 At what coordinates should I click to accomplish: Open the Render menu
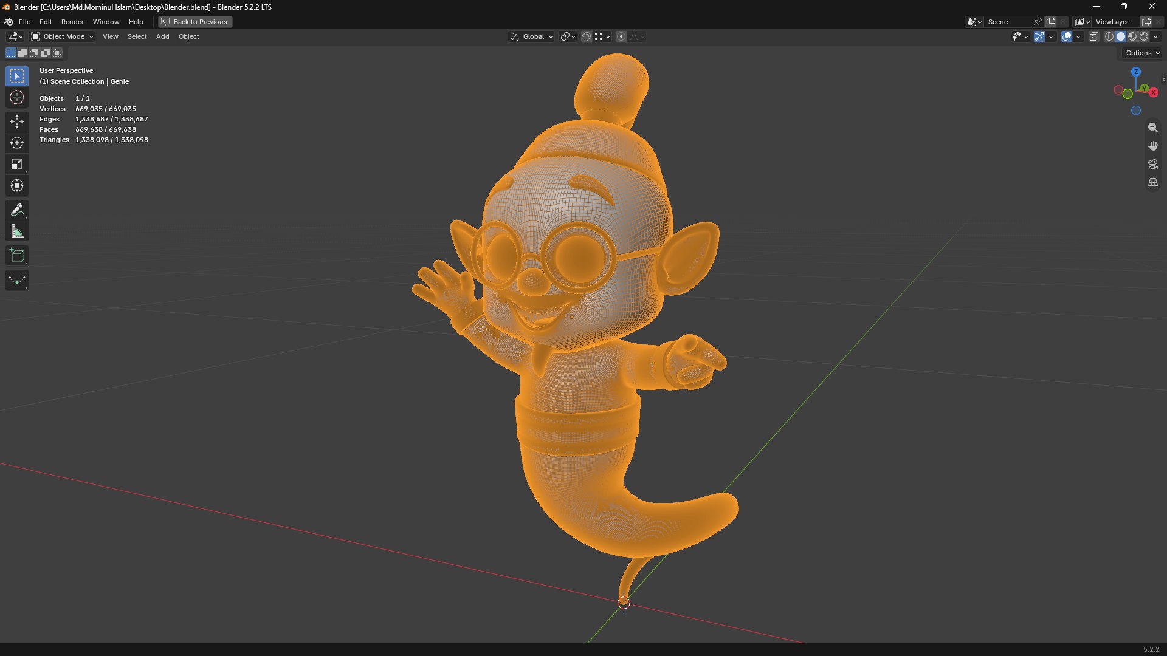pos(72,22)
